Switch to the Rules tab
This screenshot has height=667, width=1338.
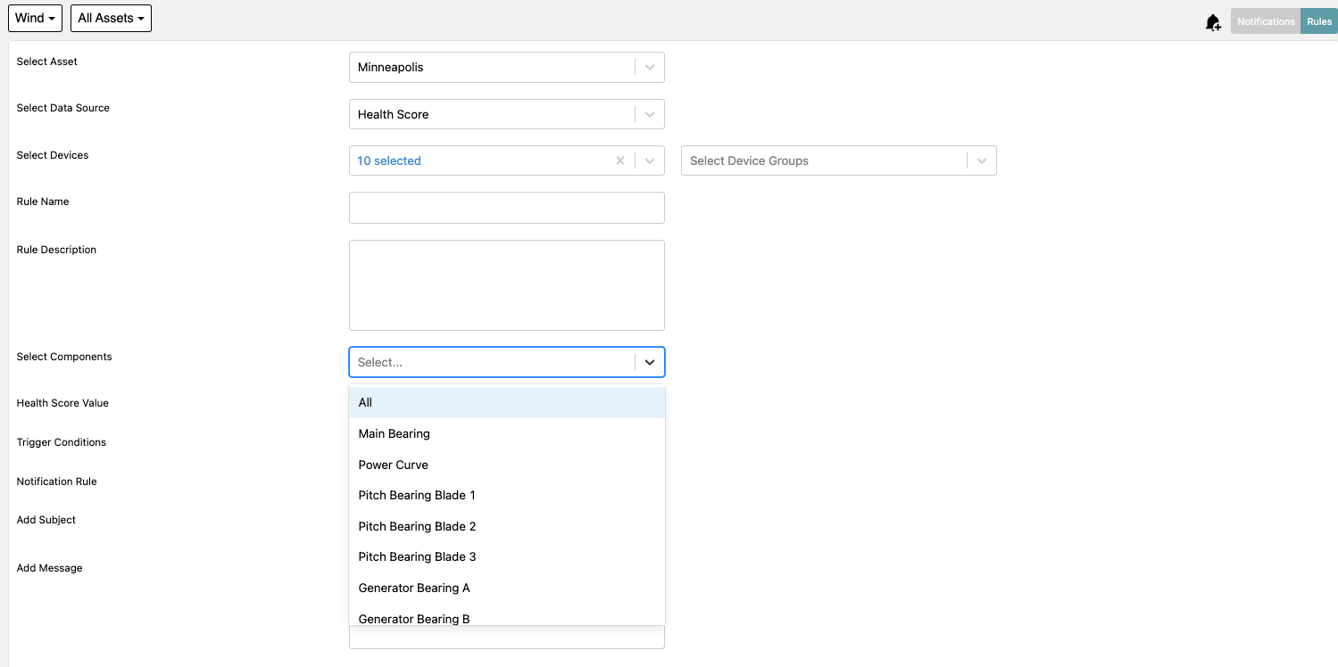(1319, 21)
